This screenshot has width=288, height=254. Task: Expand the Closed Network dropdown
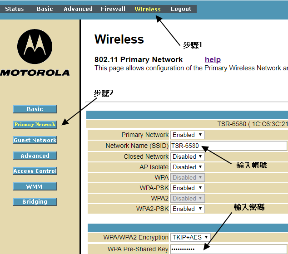tap(187, 156)
